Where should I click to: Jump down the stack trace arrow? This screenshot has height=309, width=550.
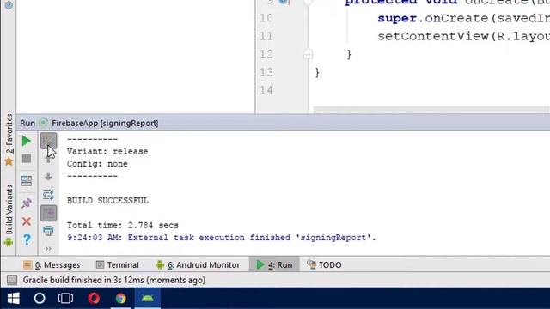(48, 176)
